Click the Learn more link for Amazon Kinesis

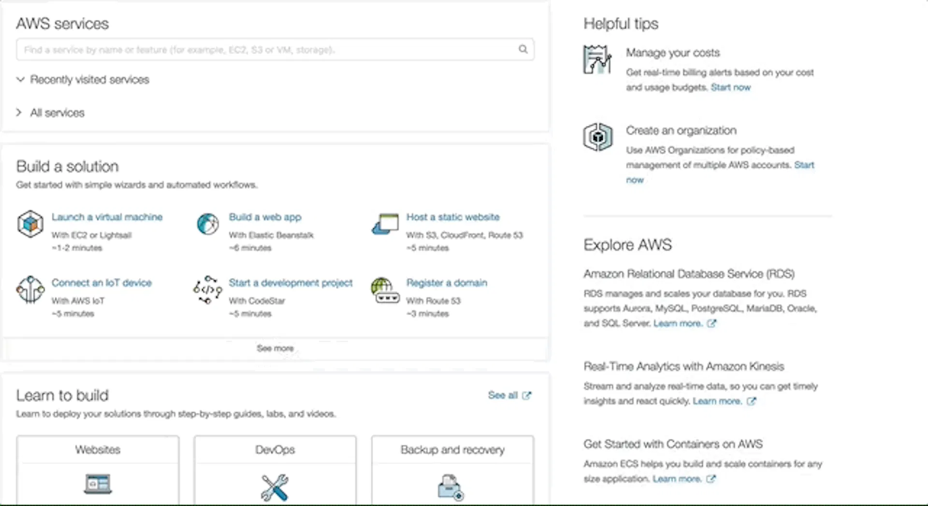(724, 401)
